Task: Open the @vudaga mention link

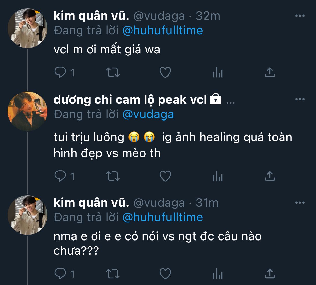Action: 148,114
